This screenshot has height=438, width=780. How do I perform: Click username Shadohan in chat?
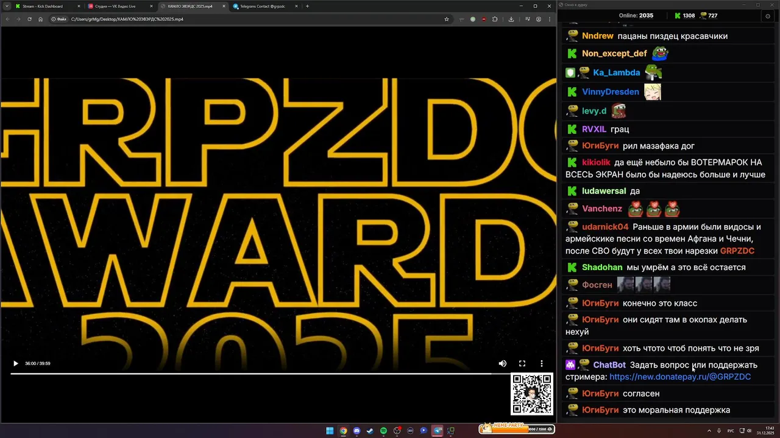pyautogui.click(x=602, y=267)
